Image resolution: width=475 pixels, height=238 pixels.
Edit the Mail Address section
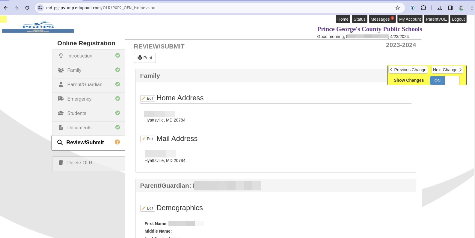point(147,139)
